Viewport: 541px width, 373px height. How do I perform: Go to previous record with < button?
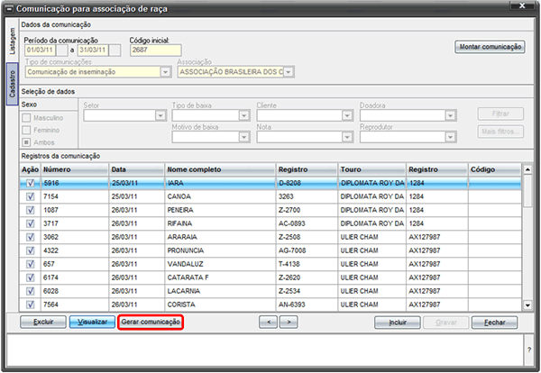point(268,322)
